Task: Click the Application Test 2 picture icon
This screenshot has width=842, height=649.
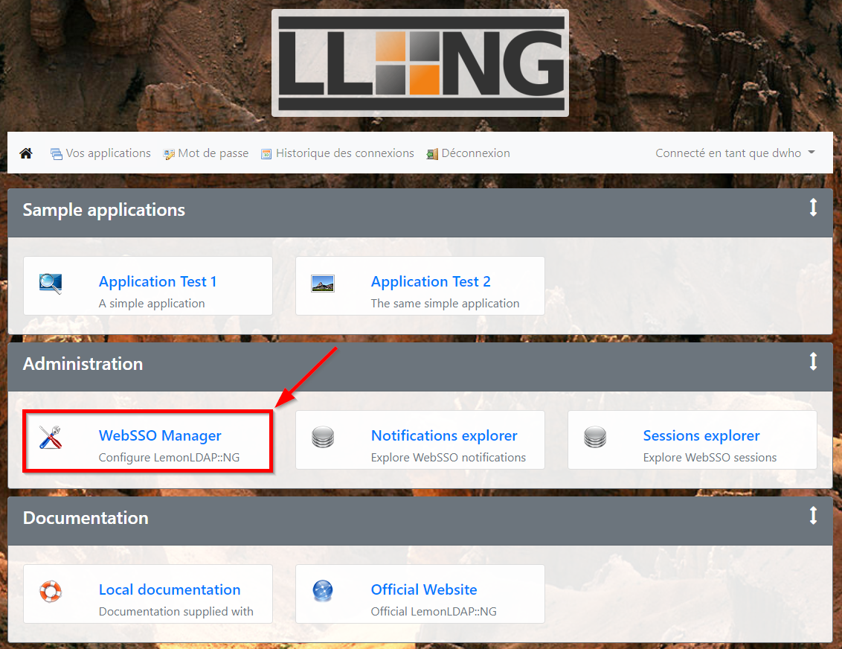Action: [x=323, y=283]
